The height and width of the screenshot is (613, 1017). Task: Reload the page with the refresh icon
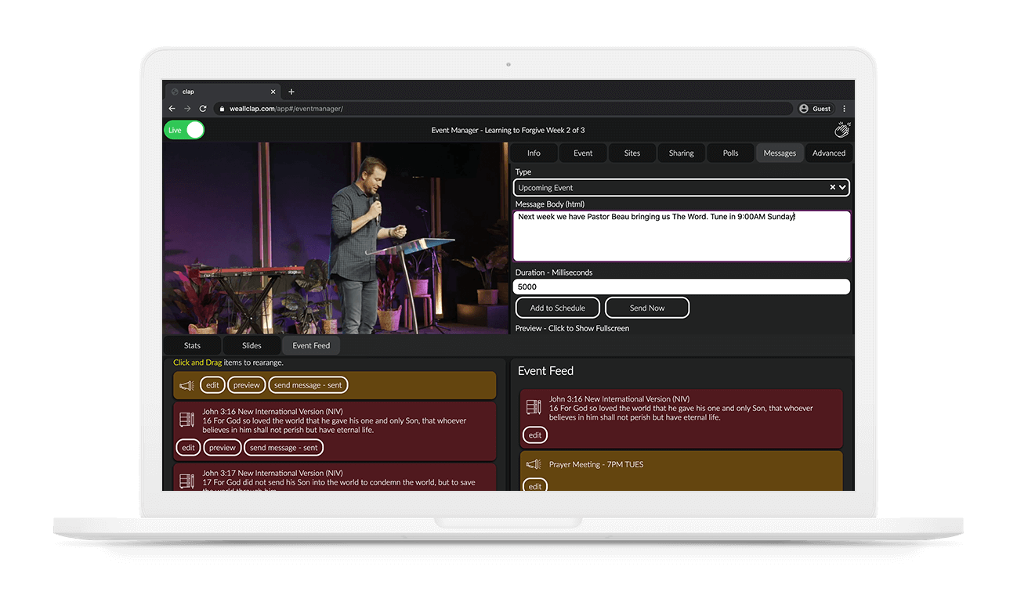(203, 109)
